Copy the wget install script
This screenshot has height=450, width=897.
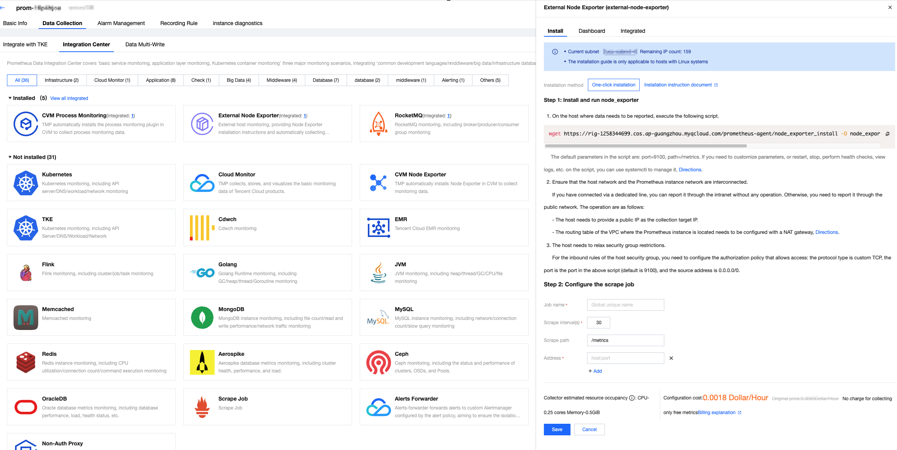887,134
